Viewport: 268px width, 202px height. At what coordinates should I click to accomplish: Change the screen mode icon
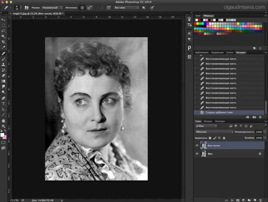click(3, 148)
